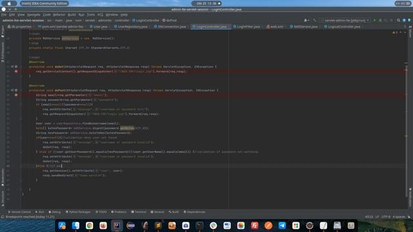Expand the Bookmarks tool window sidebar
The image size is (413, 232).
click(x=3, y=178)
